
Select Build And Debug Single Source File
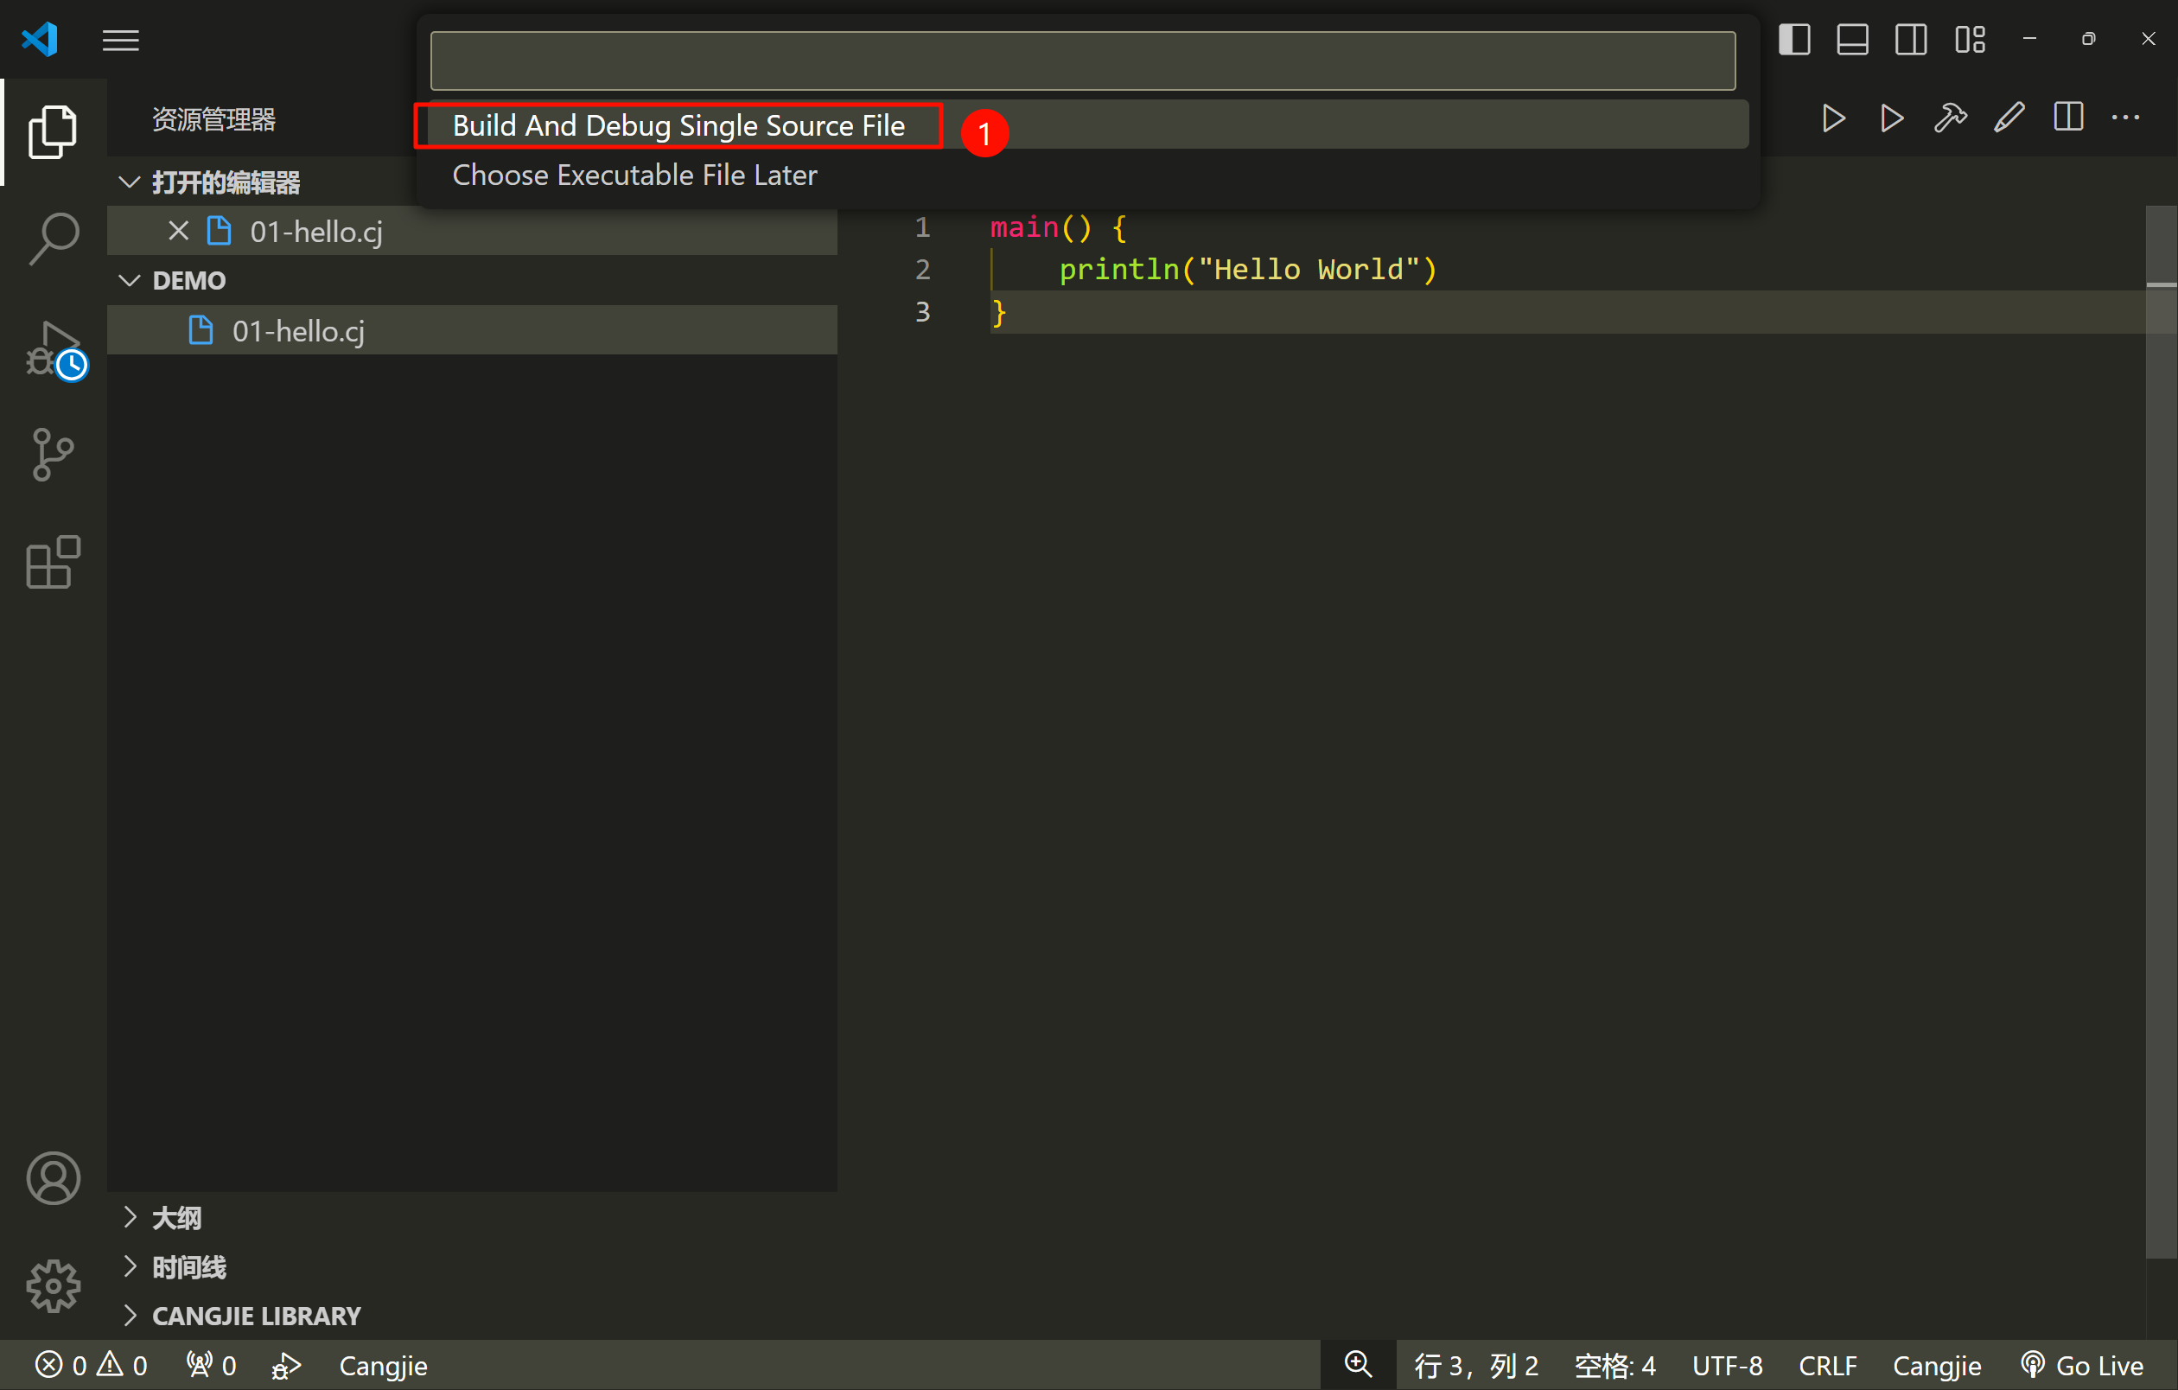click(x=678, y=125)
